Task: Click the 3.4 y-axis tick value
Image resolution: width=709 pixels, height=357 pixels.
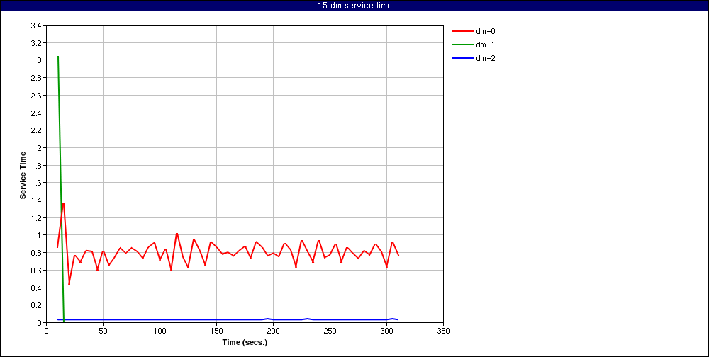Action: pyautogui.click(x=36, y=25)
